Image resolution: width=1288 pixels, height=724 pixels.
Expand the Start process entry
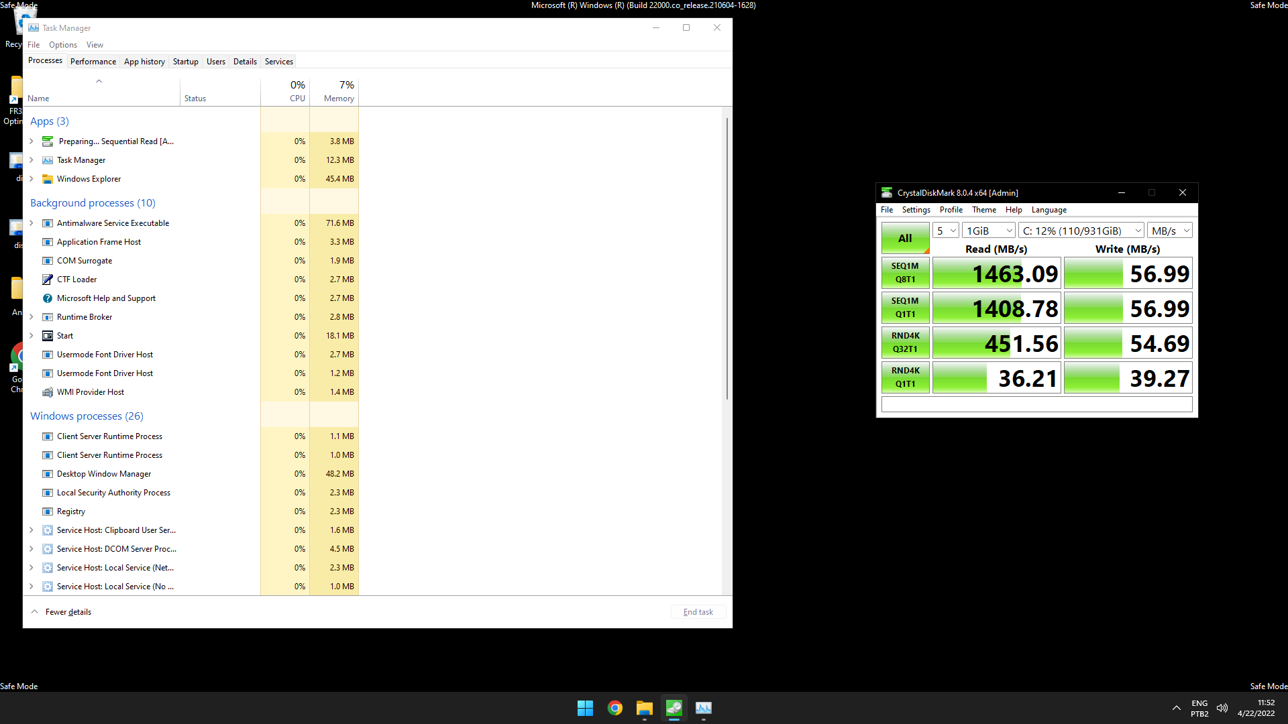(x=32, y=336)
